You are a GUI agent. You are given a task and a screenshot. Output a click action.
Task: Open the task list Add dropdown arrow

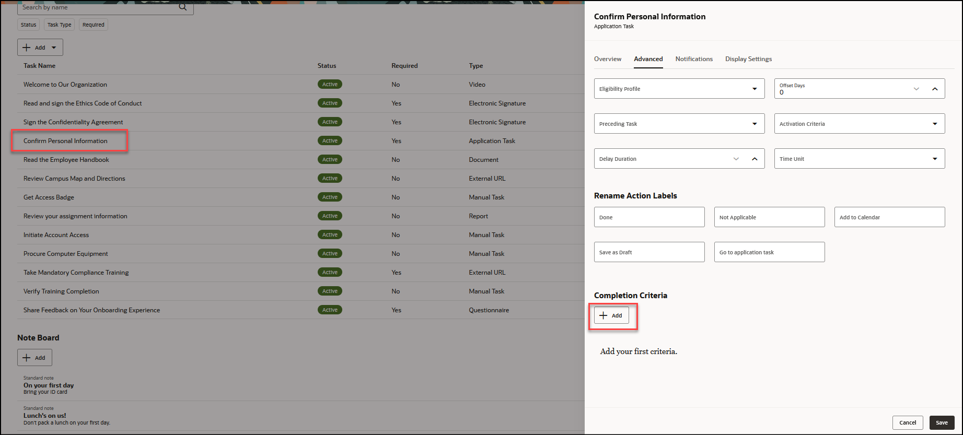pyautogui.click(x=54, y=48)
